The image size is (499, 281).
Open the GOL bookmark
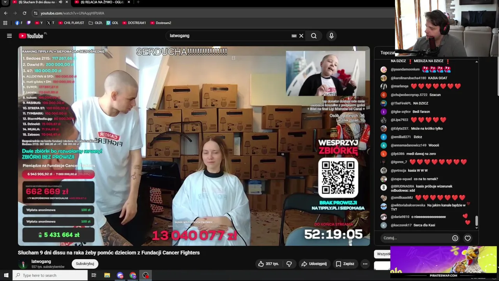point(112,23)
